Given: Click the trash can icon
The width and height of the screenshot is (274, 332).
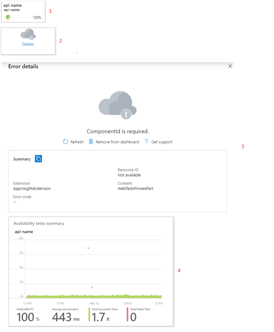Looking at the screenshot, I should pyautogui.click(x=91, y=141).
